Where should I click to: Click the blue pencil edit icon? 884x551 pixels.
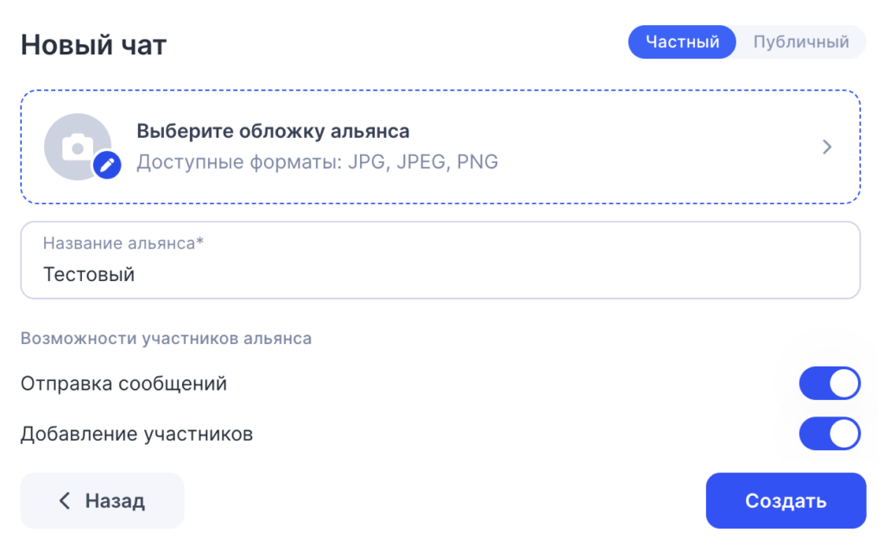tap(107, 164)
